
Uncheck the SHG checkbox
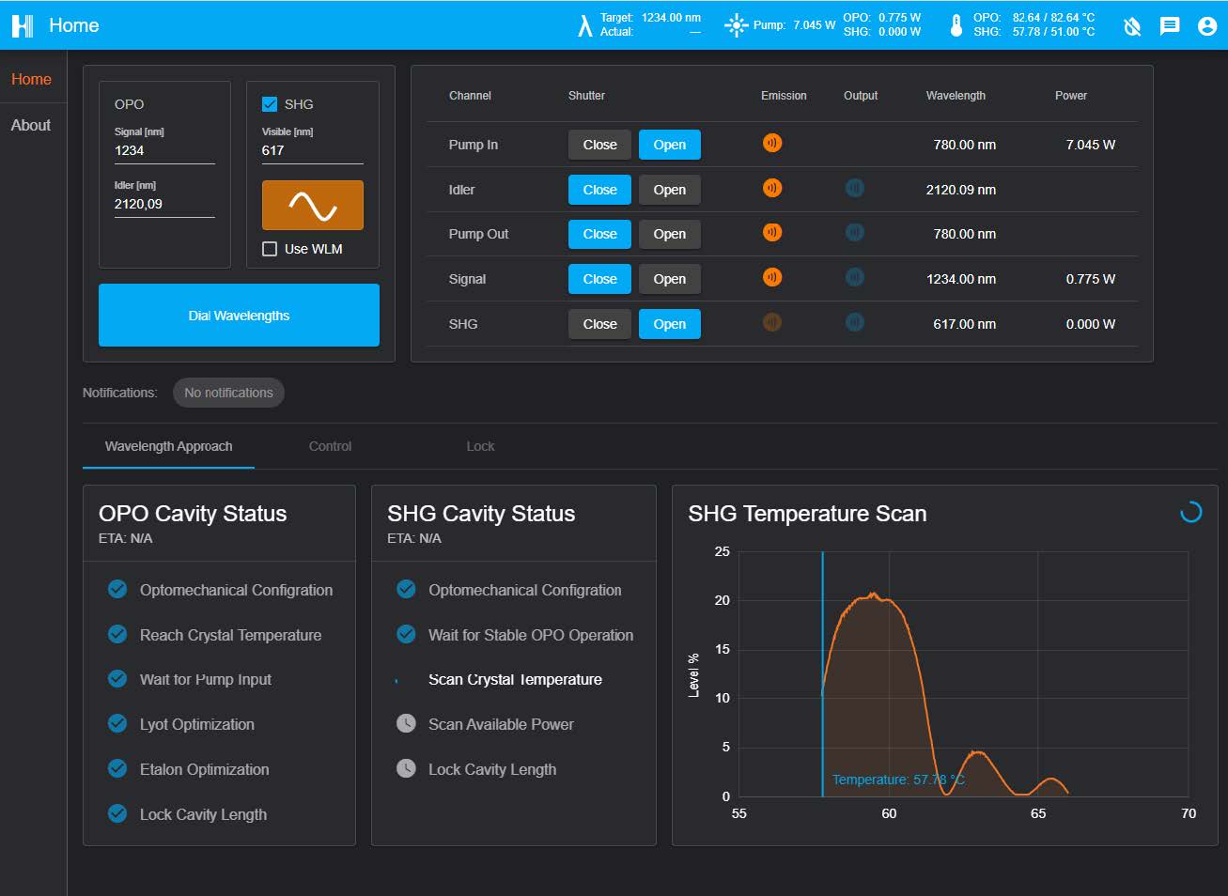point(270,104)
